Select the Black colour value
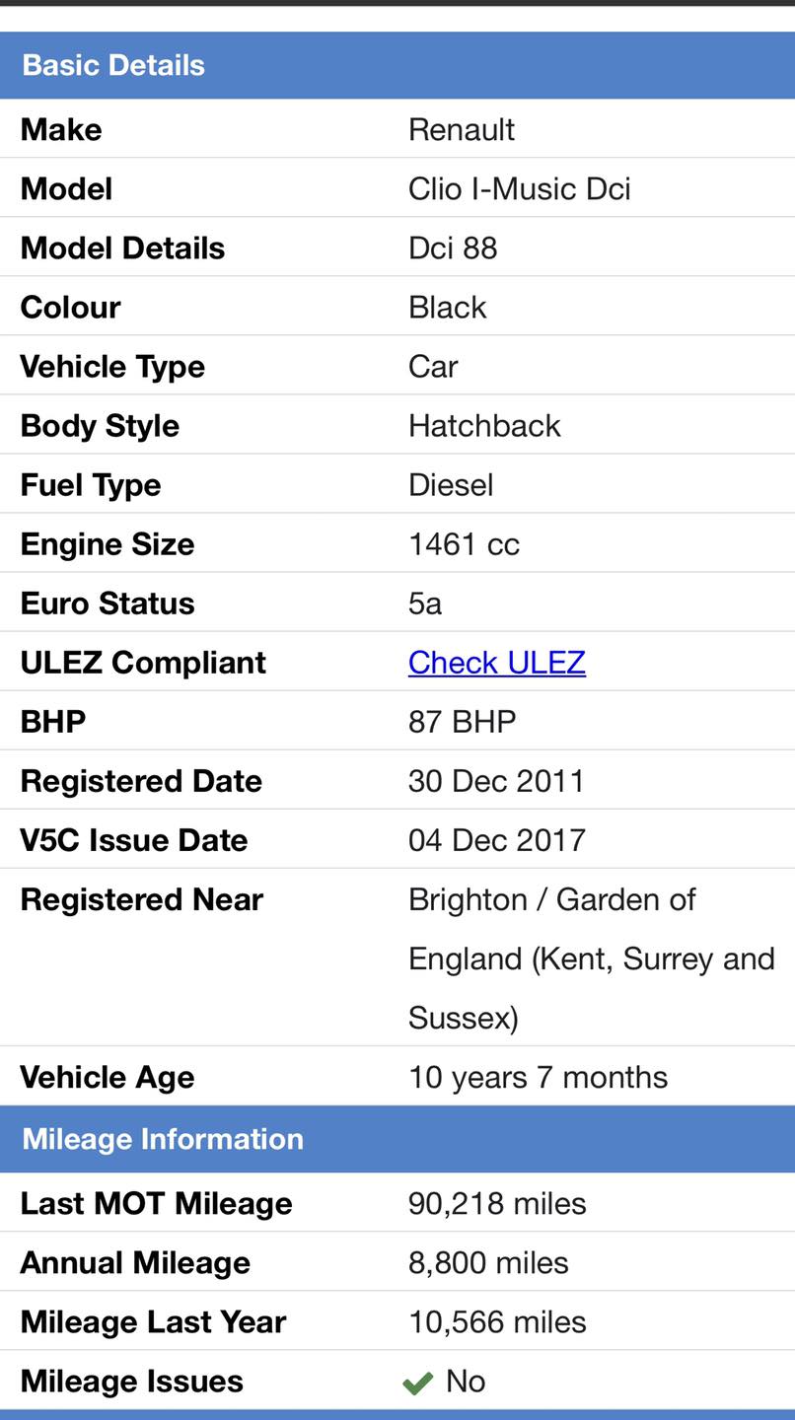Screen dimensions: 795x1420 [x=448, y=308]
